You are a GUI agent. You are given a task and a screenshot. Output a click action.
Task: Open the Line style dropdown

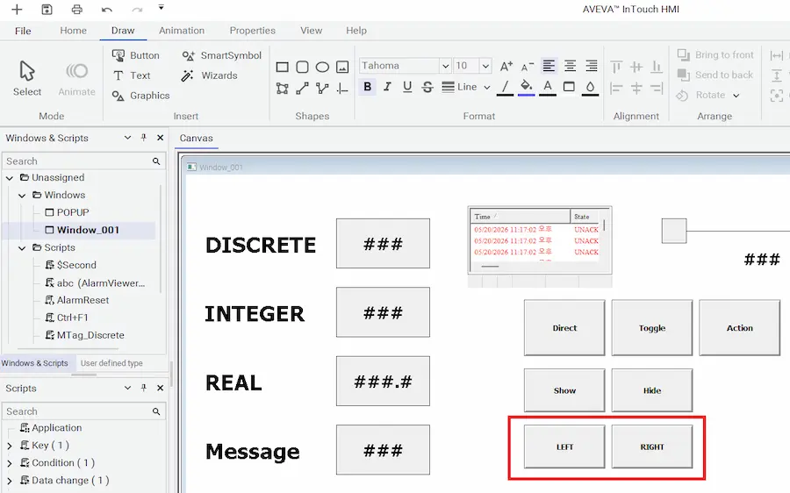pyautogui.click(x=466, y=87)
